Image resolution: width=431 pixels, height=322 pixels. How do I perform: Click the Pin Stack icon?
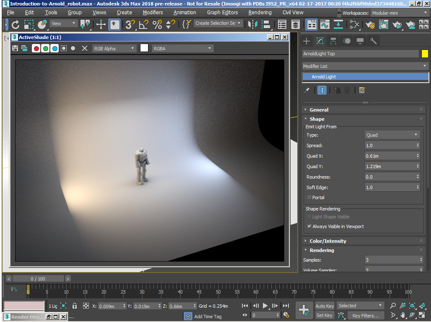pos(307,90)
